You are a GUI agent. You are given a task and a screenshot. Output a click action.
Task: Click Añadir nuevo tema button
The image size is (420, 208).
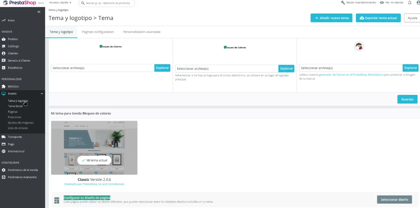(332, 18)
